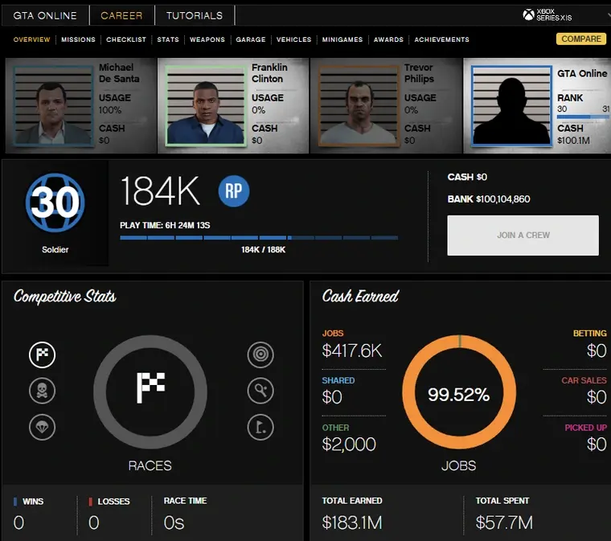The image size is (611, 541).
Task: Switch to the Tutorials tab
Action: click(195, 15)
